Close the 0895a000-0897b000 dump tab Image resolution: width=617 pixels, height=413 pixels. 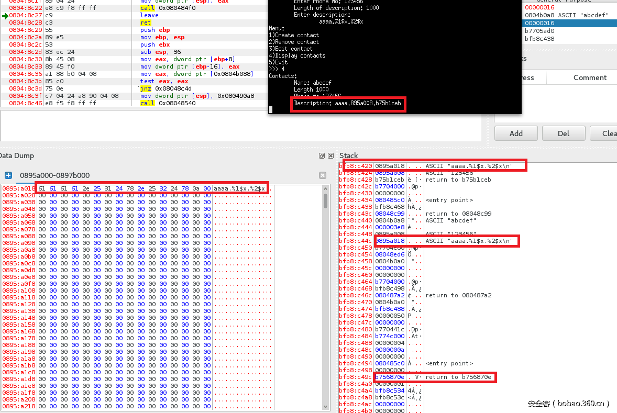pyautogui.click(x=323, y=175)
